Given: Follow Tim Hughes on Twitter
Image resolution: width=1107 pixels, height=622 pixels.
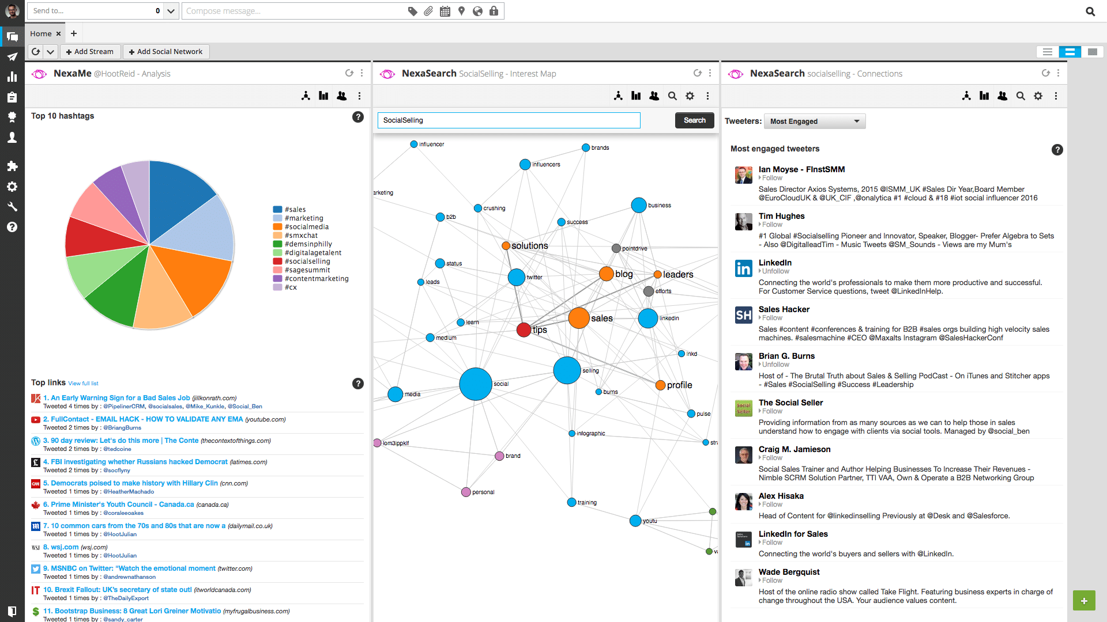Looking at the screenshot, I should click(x=770, y=224).
